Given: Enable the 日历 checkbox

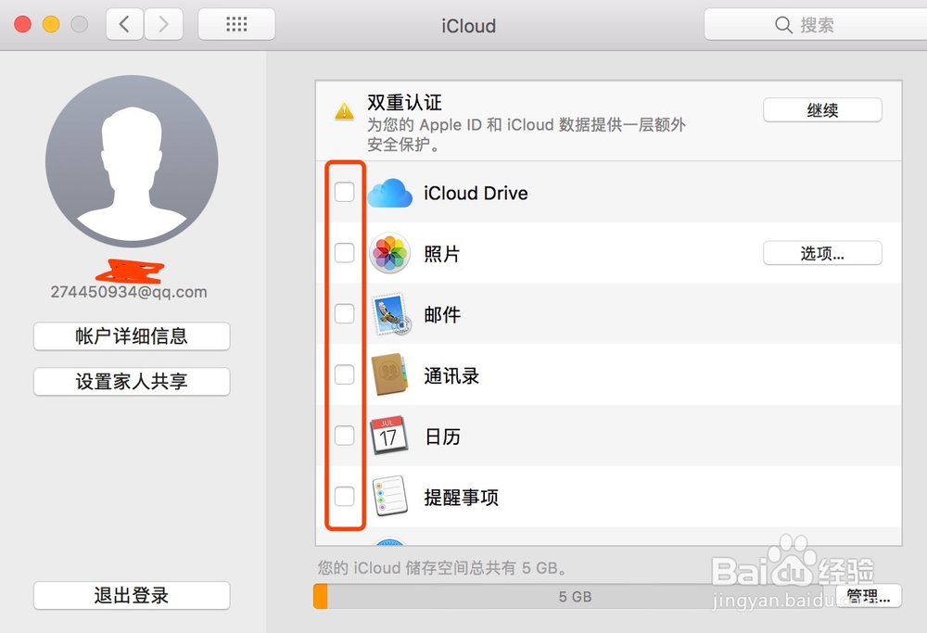Looking at the screenshot, I should (x=345, y=436).
